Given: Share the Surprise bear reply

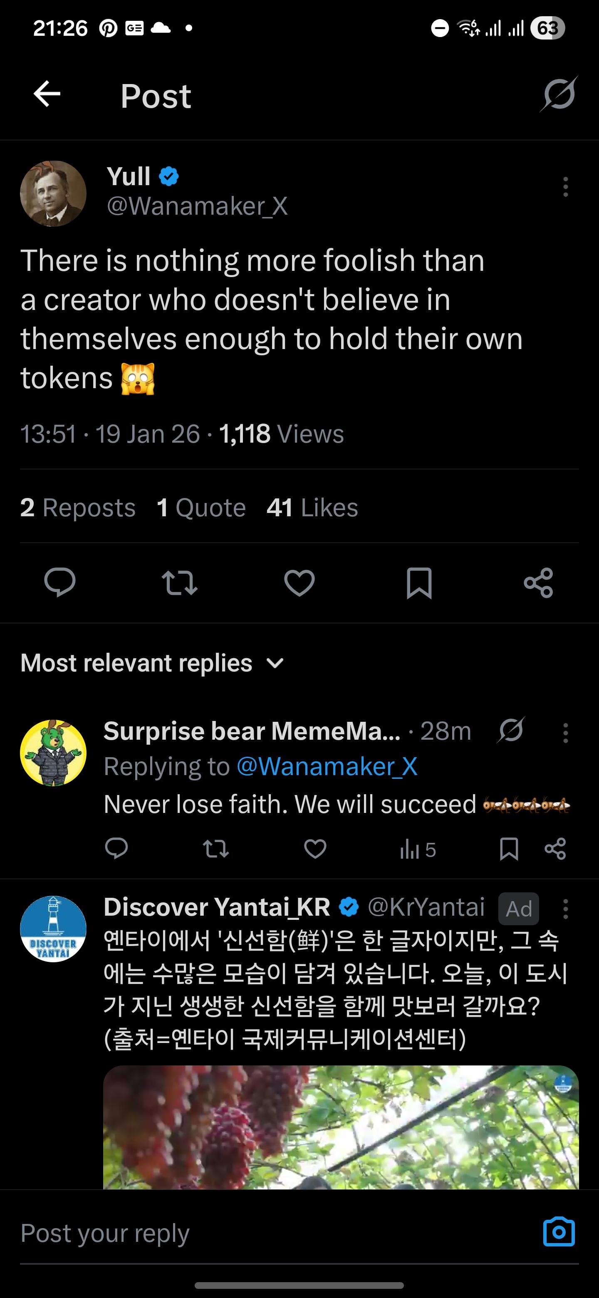Looking at the screenshot, I should 555,849.
